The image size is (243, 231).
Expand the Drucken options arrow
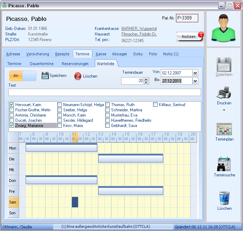click(224, 110)
